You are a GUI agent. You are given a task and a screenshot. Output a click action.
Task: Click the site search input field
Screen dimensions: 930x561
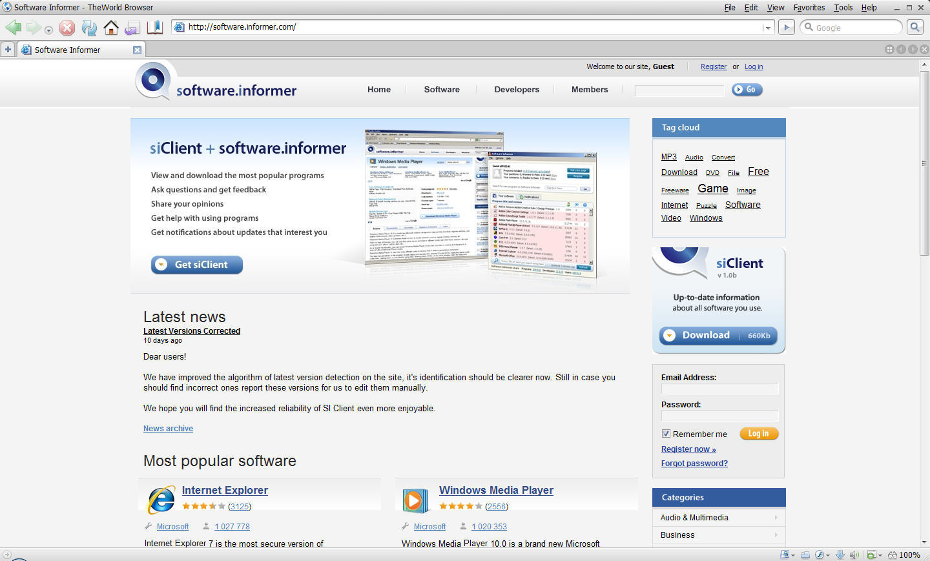point(679,90)
